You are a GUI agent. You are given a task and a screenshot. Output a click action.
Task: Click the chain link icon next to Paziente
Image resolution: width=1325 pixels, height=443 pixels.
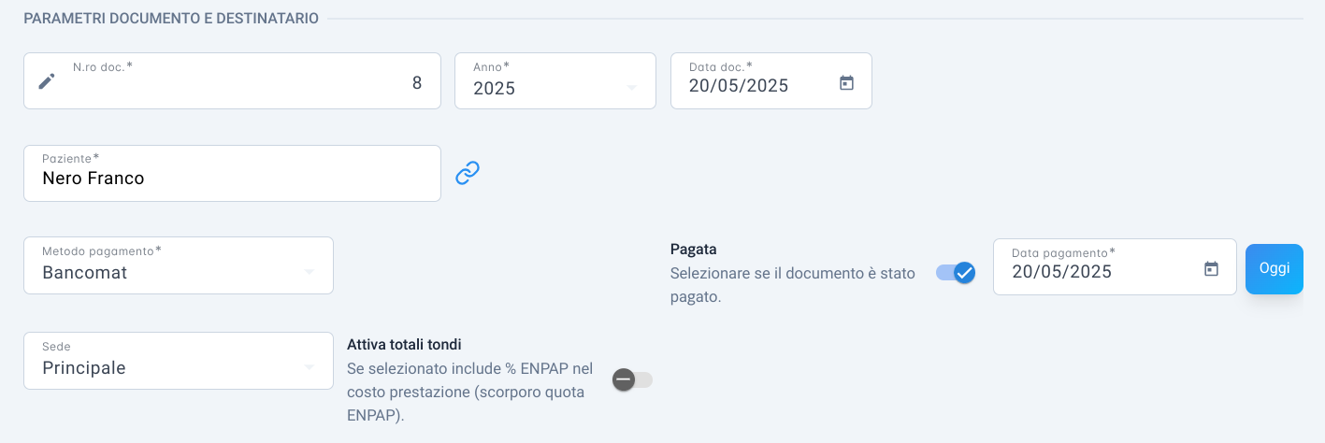(x=468, y=173)
